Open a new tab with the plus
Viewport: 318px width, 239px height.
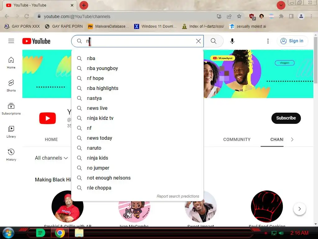tap(84, 5)
